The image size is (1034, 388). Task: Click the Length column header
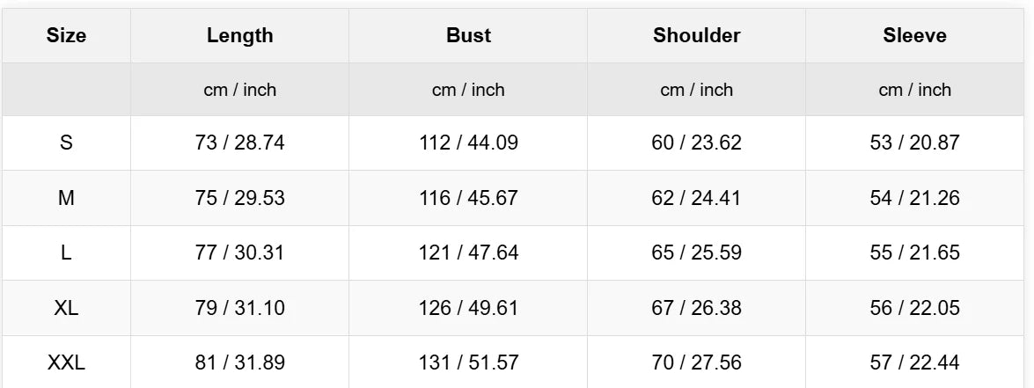point(239,36)
